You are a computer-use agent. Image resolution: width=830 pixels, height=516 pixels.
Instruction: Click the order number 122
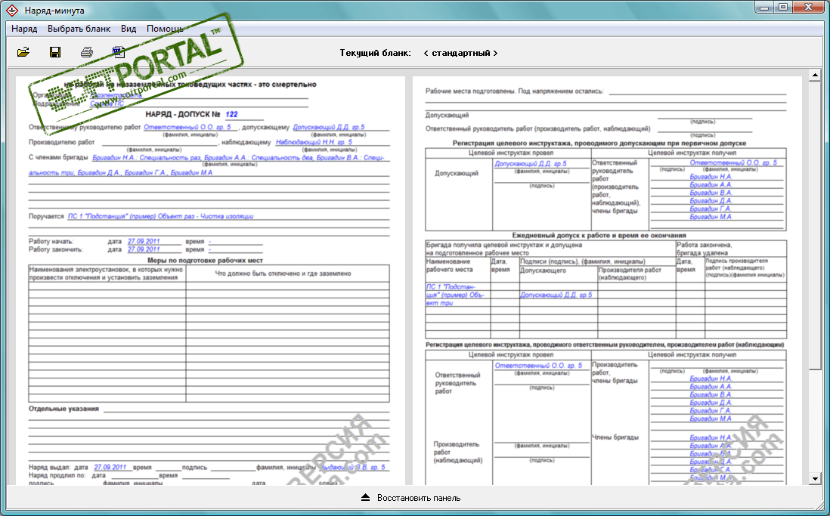coord(231,114)
